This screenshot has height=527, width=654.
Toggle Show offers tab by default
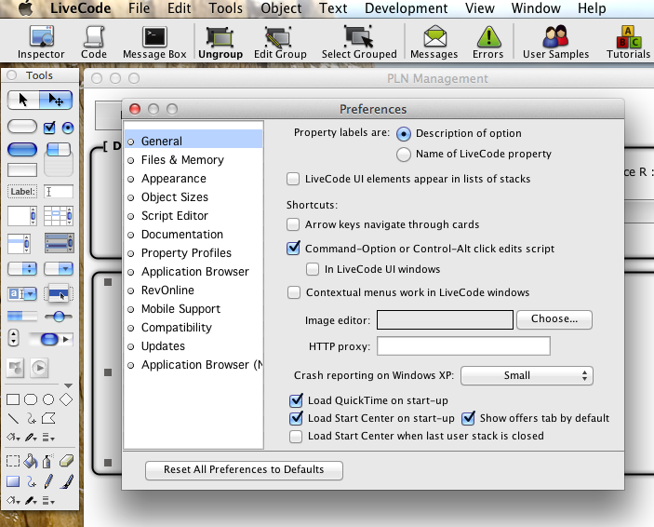[469, 418]
